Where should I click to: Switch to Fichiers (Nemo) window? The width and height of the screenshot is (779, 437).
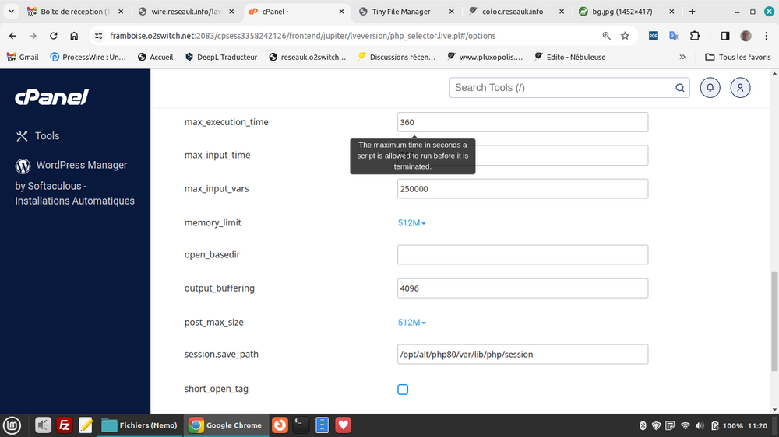coord(139,425)
